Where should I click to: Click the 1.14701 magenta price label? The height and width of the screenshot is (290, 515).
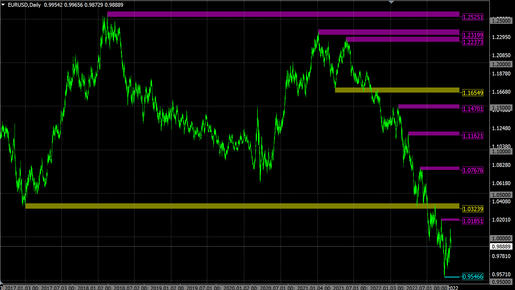[473, 109]
